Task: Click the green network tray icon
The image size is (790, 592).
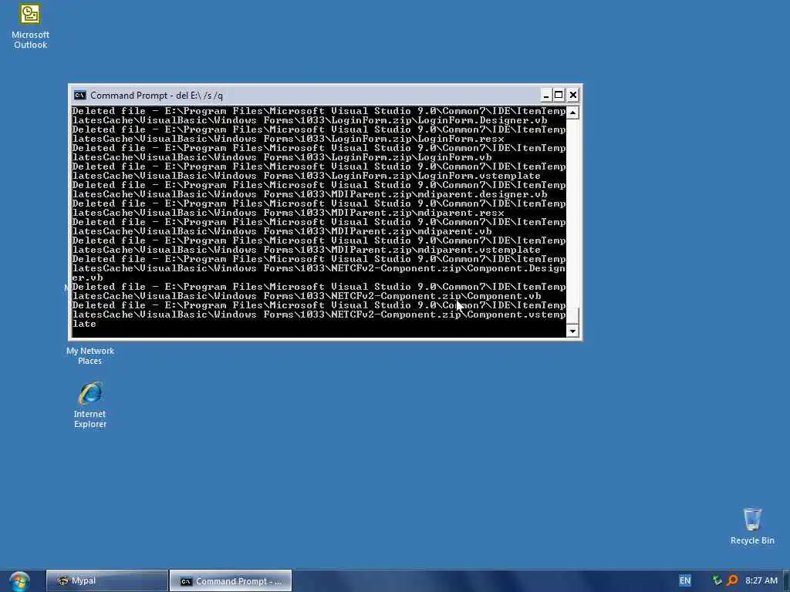Action: click(x=717, y=580)
